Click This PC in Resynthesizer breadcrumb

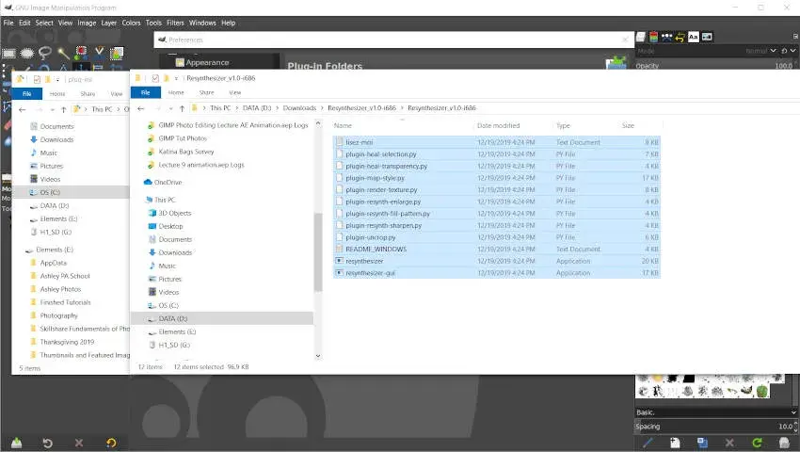pos(220,108)
